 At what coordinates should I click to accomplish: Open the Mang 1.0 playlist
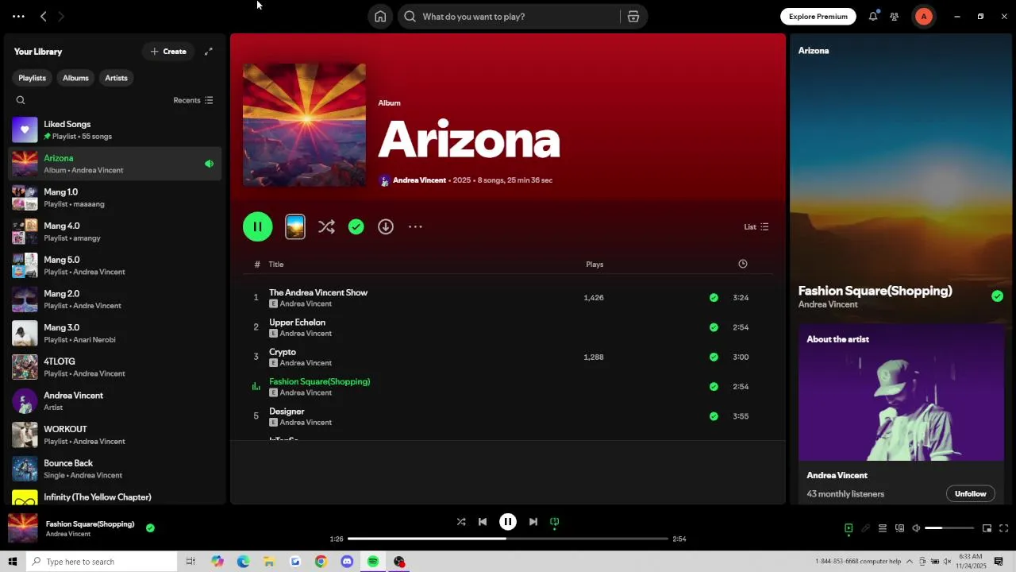point(115,198)
